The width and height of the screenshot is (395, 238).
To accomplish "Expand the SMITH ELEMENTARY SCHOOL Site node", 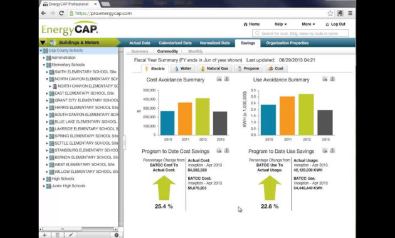I will (x=47, y=72).
